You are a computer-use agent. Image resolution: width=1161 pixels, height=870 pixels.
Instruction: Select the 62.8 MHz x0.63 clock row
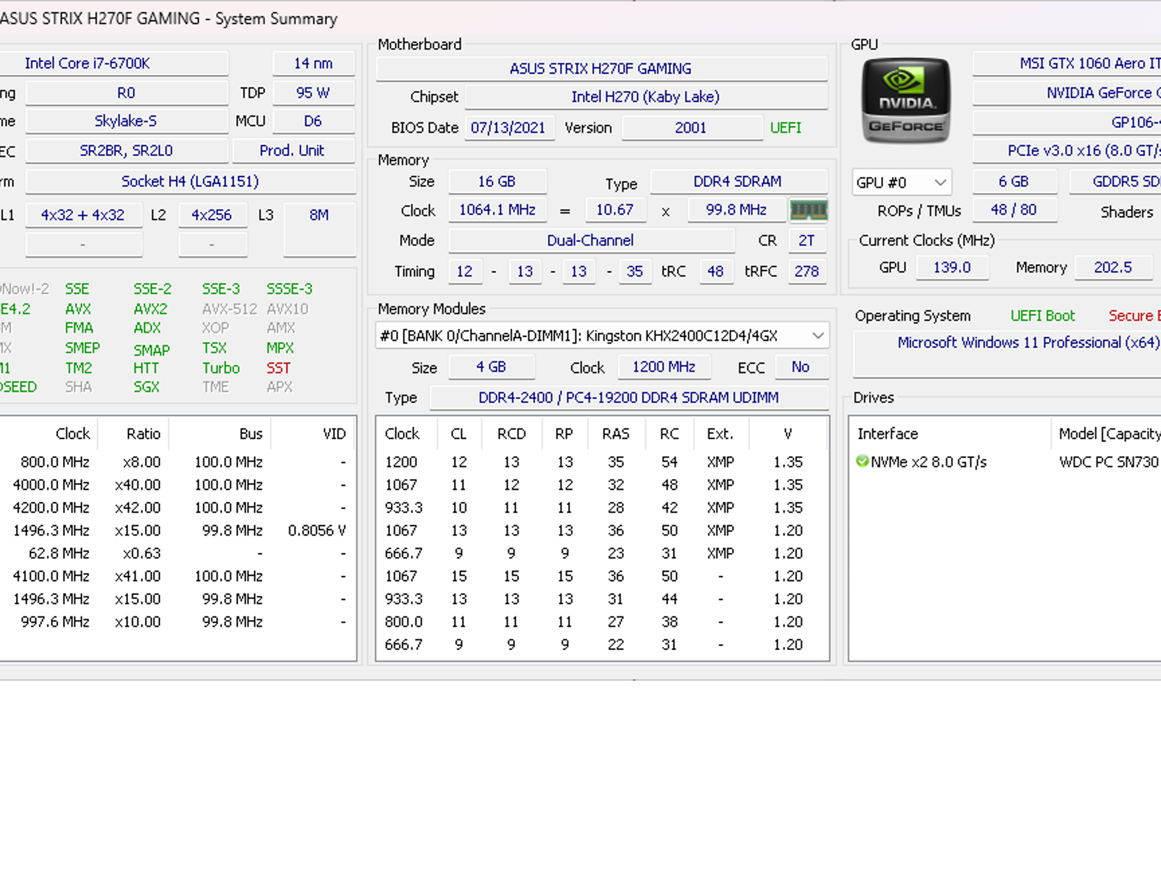pyautogui.click(x=178, y=553)
